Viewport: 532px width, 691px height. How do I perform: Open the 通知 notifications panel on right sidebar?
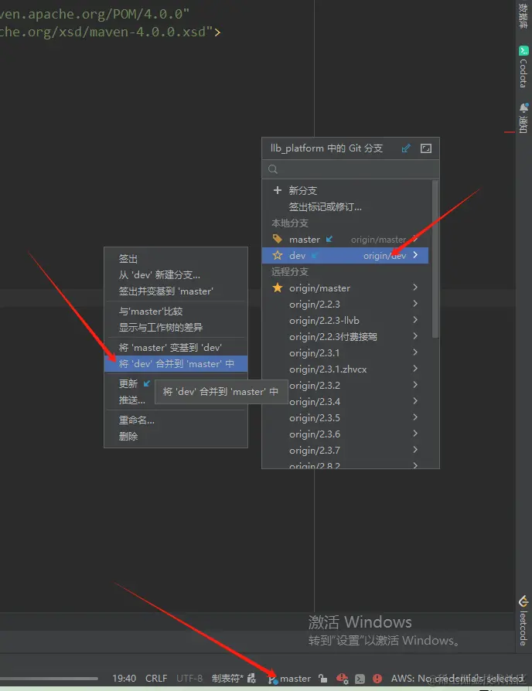click(x=523, y=118)
